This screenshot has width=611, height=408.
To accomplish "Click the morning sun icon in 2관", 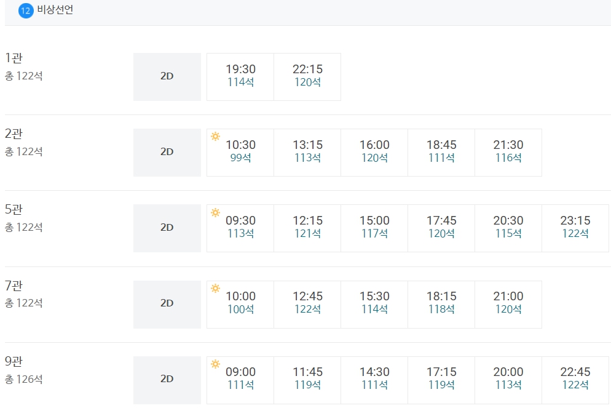I will point(216,137).
